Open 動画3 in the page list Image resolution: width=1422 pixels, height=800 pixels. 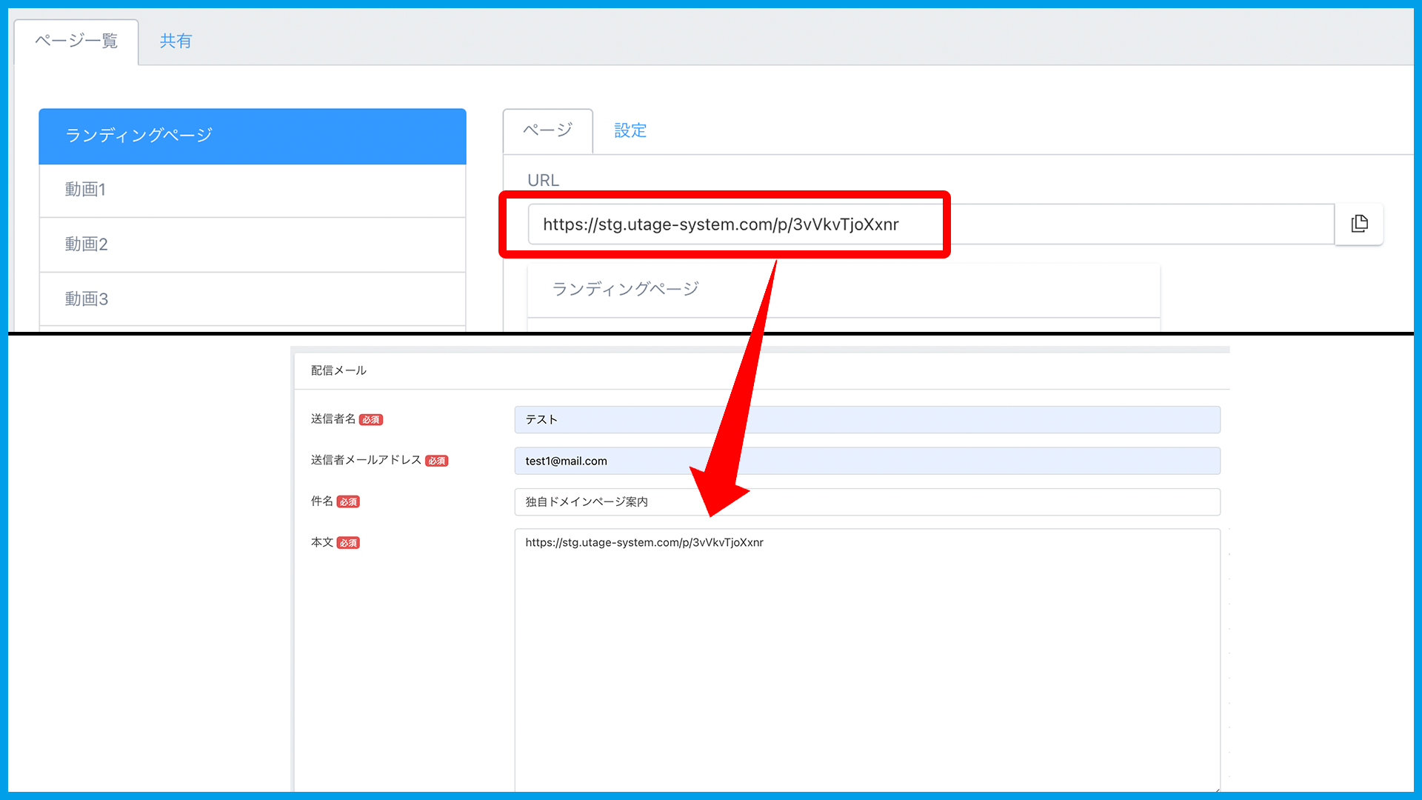tap(252, 299)
